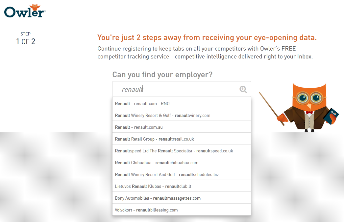
Task: Focus the employer search field
Action: pyautogui.click(x=182, y=89)
